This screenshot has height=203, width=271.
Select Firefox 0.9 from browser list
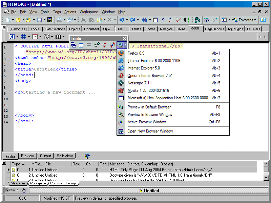pyautogui.click(x=173, y=53)
